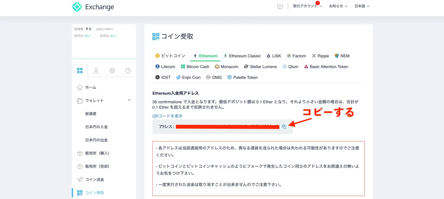Open コイン送金 in the sidebar
444x199 pixels.
click(95, 180)
